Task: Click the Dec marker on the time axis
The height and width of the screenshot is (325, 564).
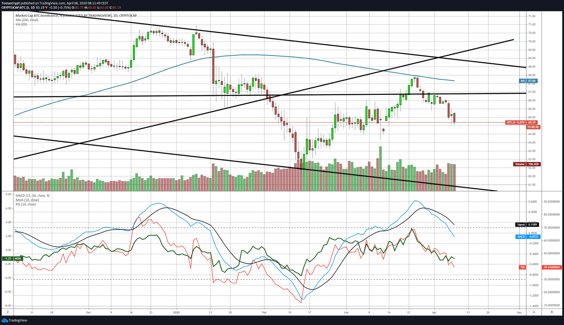Action: [x=88, y=313]
